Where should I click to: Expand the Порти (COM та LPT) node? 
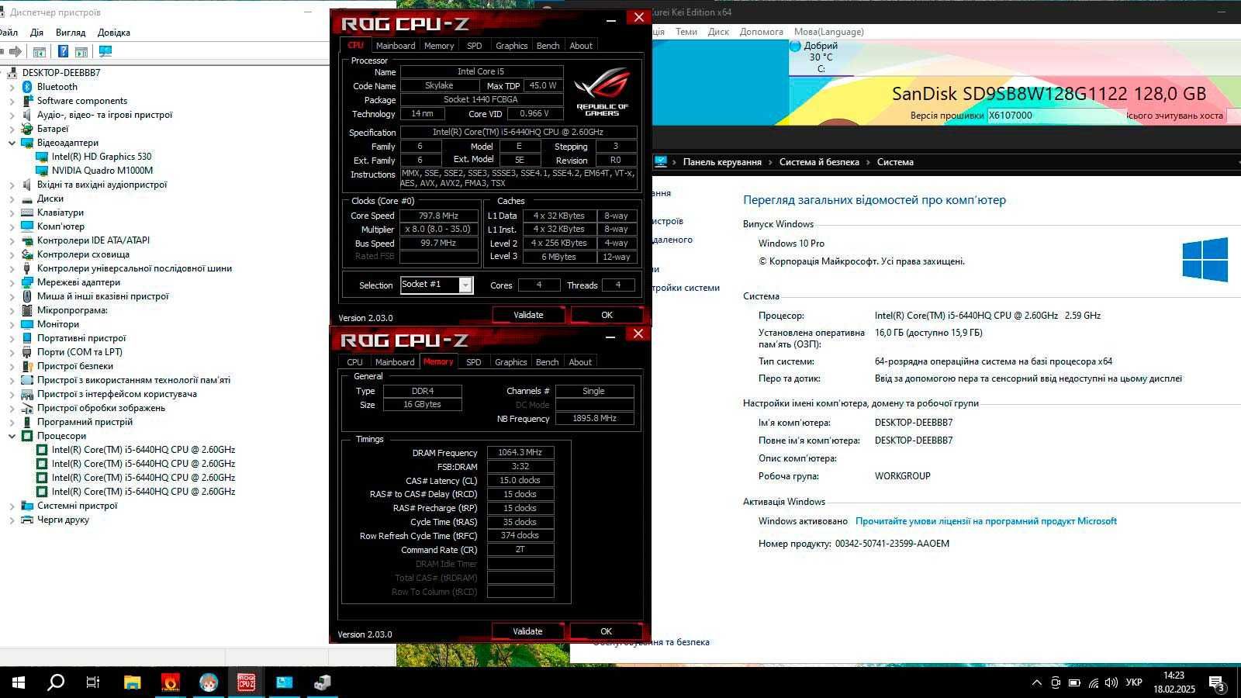[12, 352]
